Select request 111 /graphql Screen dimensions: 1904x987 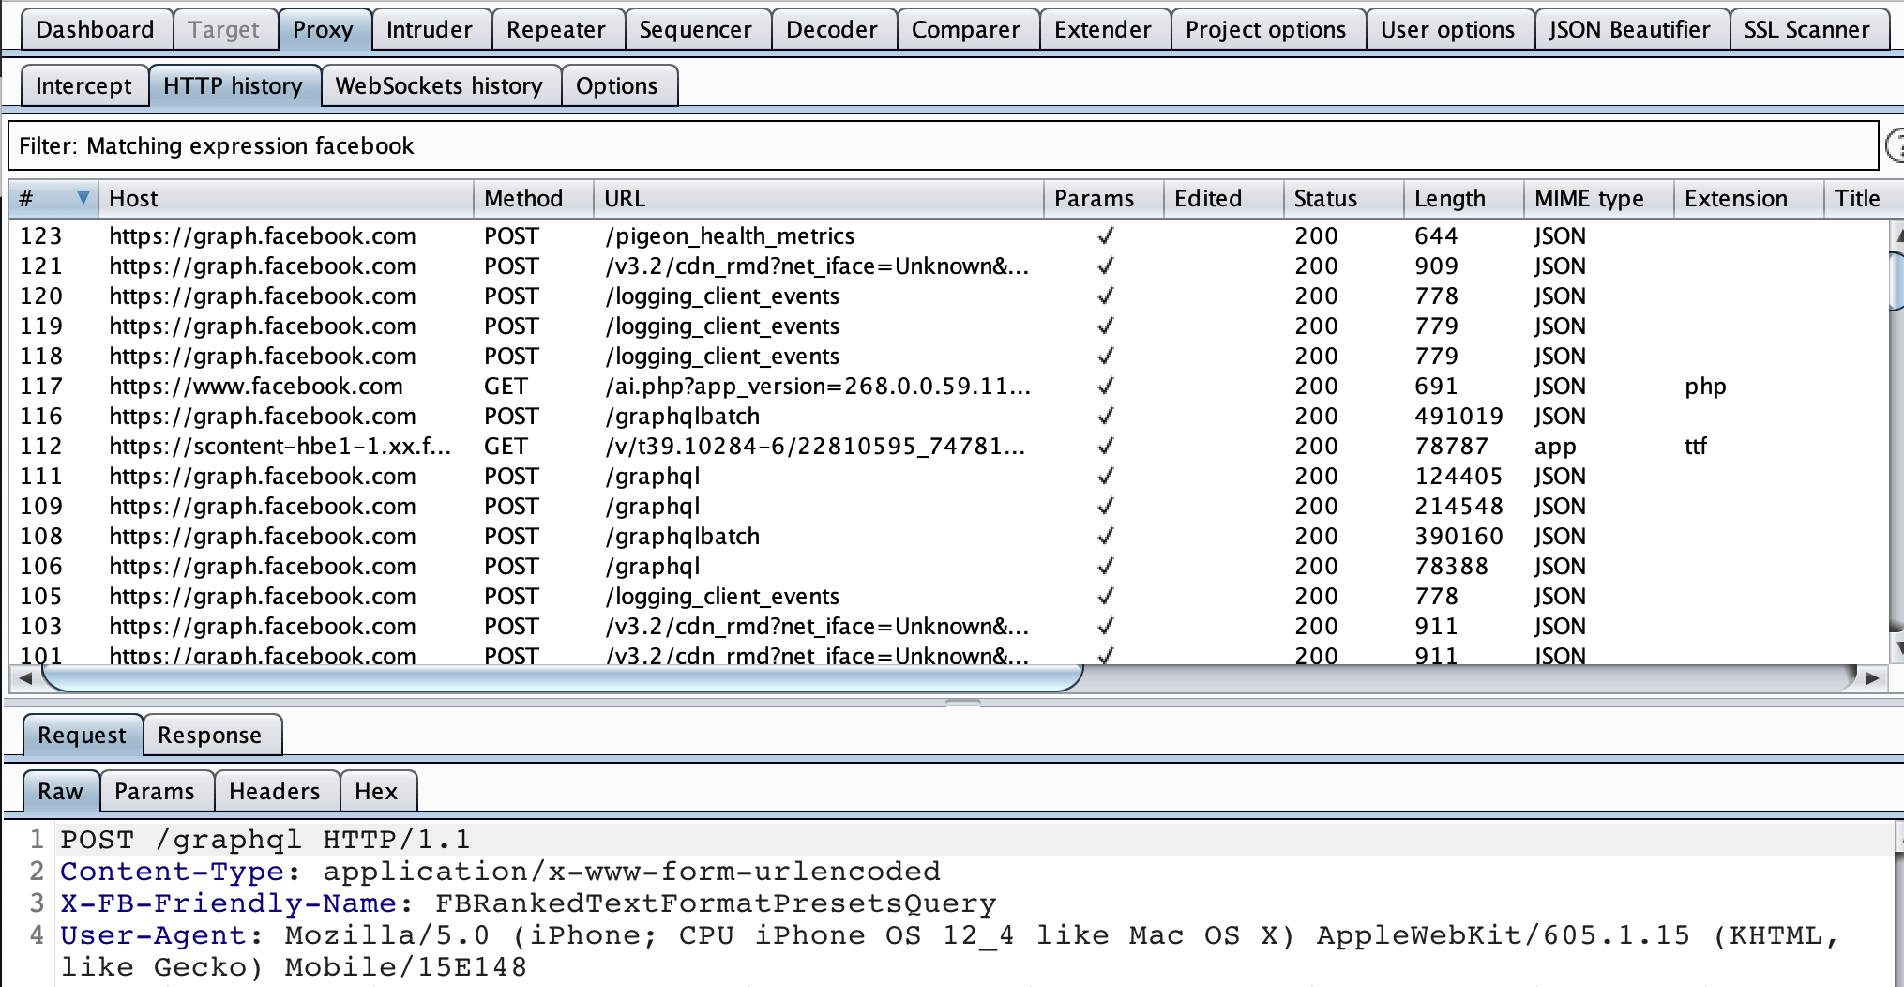pos(947,476)
